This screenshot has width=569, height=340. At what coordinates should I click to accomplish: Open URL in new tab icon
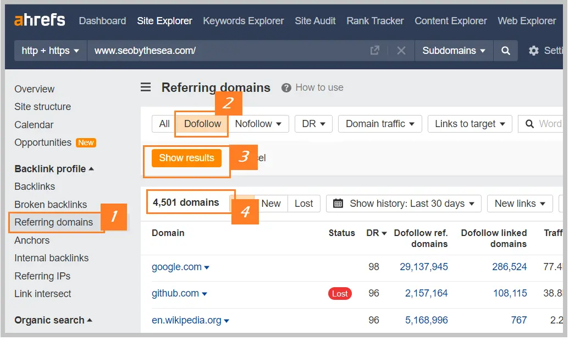(374, 51)
